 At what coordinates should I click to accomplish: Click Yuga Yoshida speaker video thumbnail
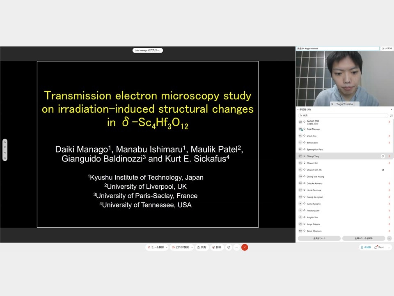[x=345, y=79]
